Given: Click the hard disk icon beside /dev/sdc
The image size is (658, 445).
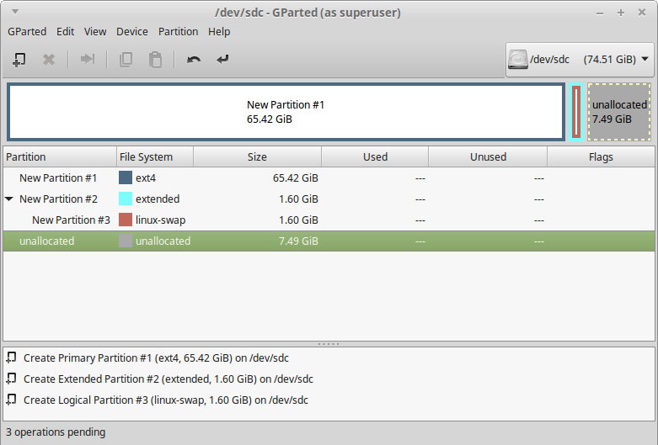Looking at the screenshot, I should [518, 60].
